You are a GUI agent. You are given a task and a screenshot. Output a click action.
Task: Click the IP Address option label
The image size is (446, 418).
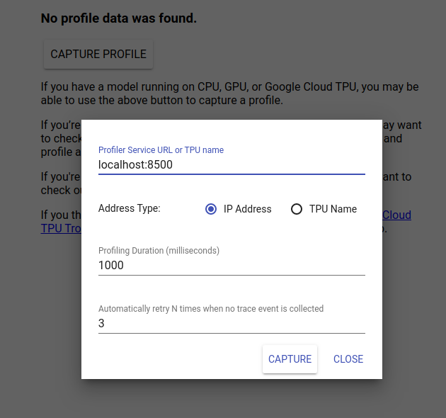[247, 209]
